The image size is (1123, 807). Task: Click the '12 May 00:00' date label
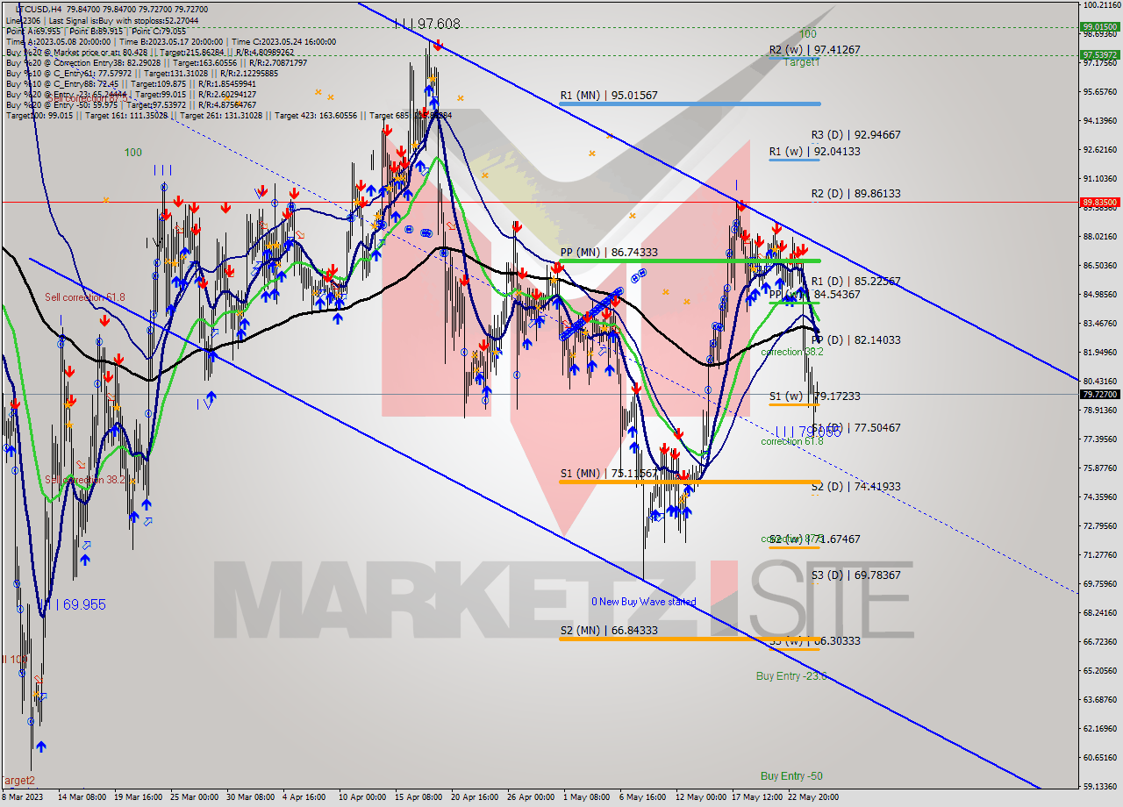tap(700, 797)
